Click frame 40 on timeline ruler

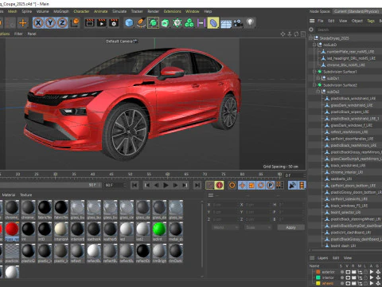point(92,175)
